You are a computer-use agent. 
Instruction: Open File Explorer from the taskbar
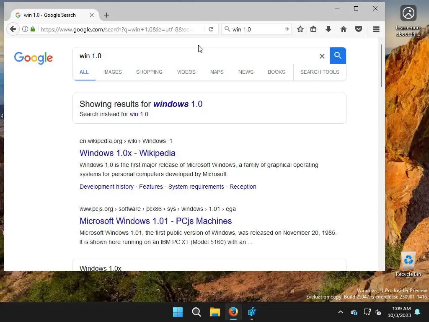[x=215, y=312]
